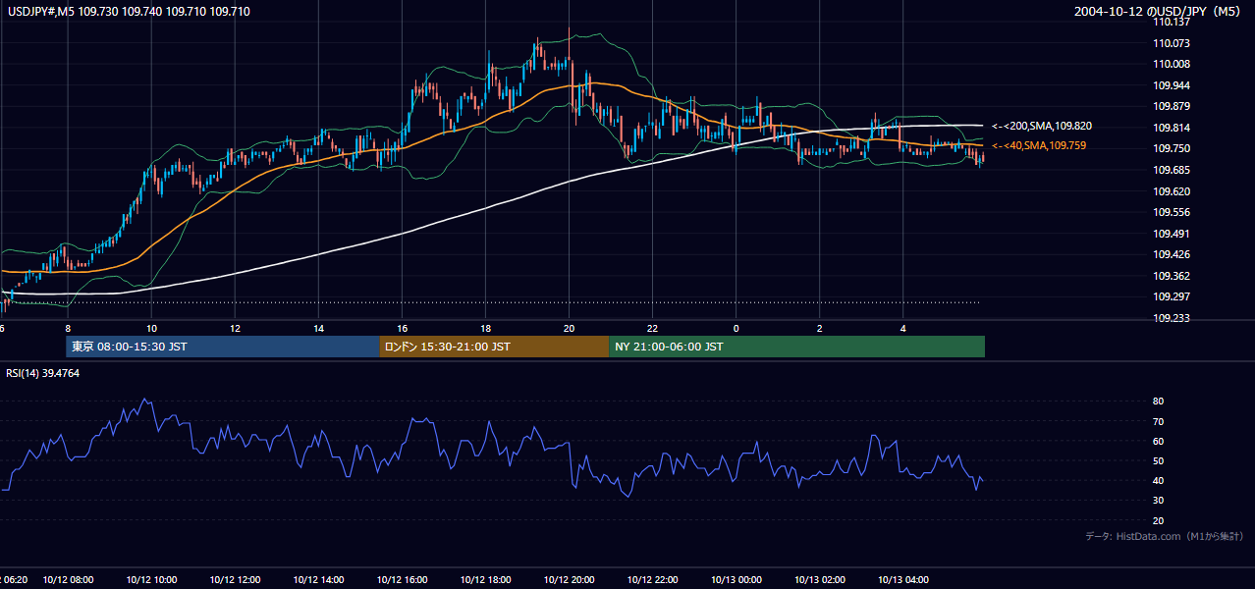Click RSI scale value 30
This screenshot has height=589, width=1255.
point(1158,500)
